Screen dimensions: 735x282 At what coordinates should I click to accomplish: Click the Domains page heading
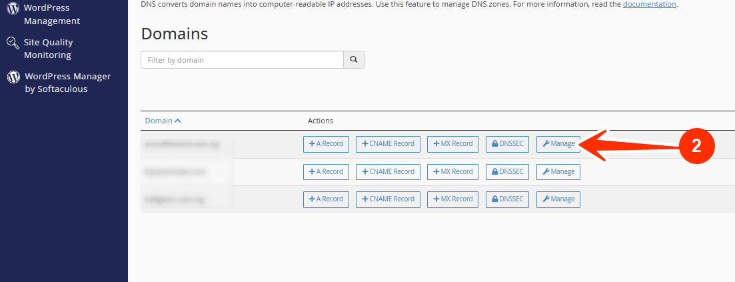click(x=175, y=34)
